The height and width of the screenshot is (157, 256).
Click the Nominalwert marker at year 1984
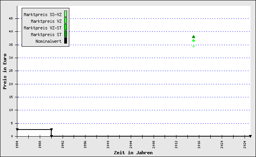(17, 130)
